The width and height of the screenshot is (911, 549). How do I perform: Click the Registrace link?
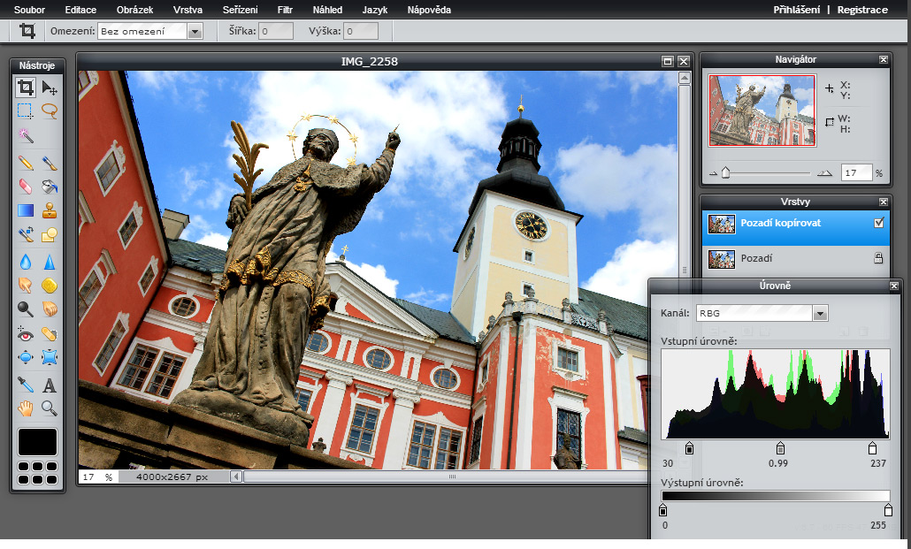click(x=861, y=10)
